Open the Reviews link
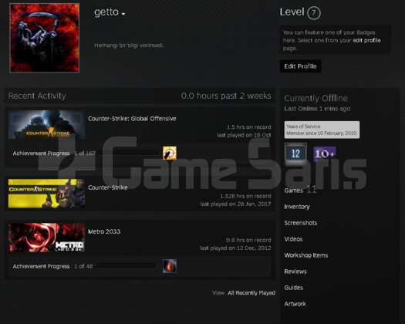Screen dimensions: 405x324 [295, 272]
